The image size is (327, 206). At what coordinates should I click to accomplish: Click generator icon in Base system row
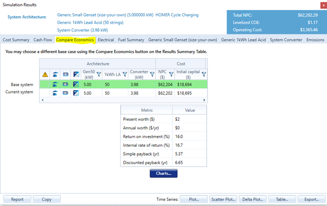click(x=55, y=84)
